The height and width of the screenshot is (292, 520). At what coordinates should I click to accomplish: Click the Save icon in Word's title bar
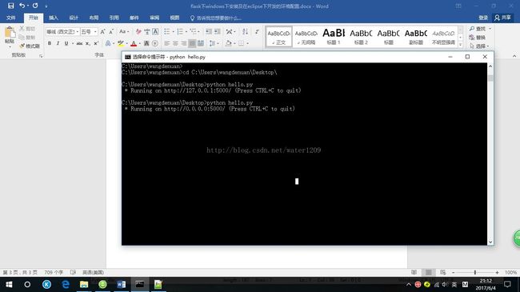tap(10, 6)
